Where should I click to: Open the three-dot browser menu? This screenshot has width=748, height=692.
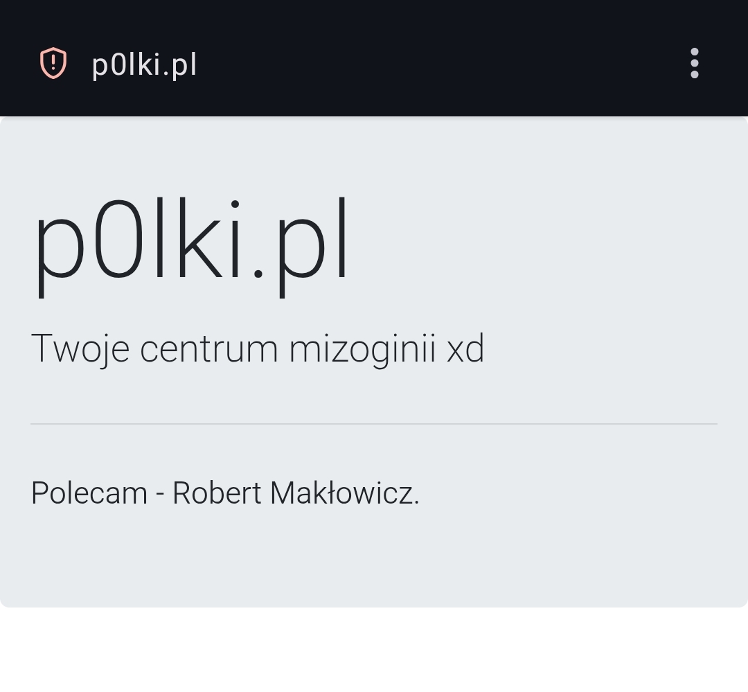[694, 64]
